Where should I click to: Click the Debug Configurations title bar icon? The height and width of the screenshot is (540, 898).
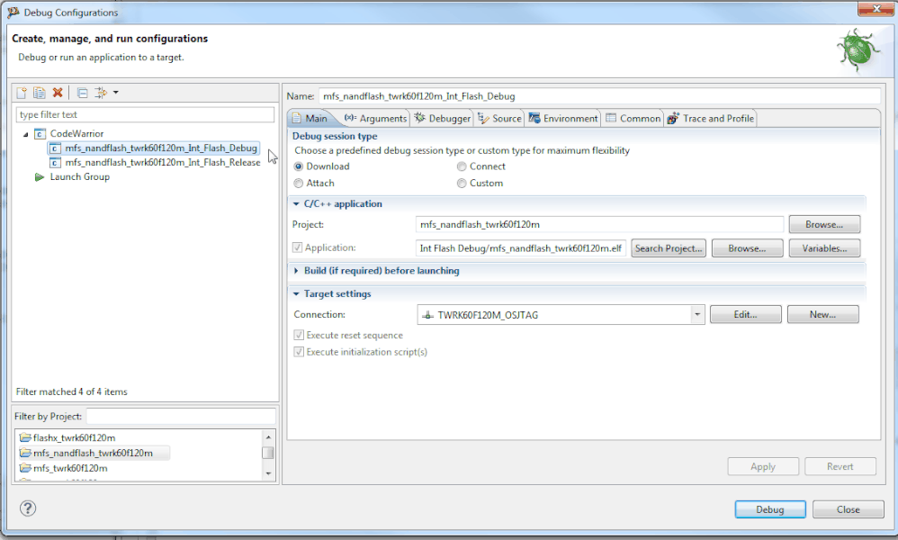coord(13,12)
